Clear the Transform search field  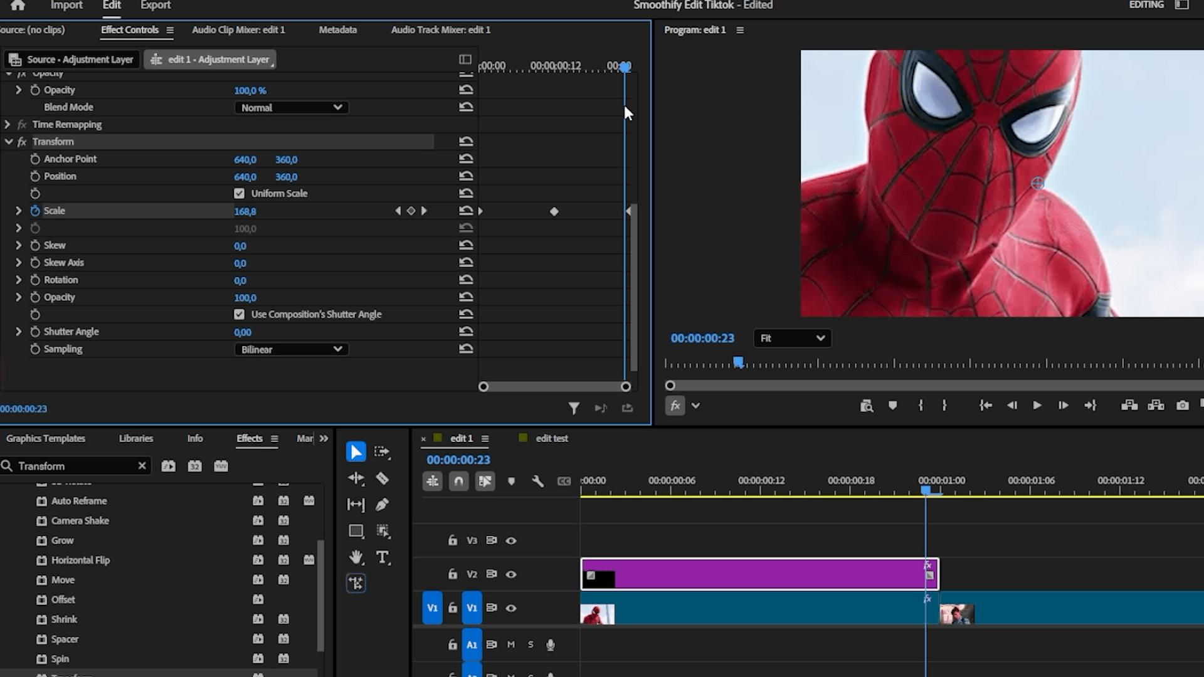click(x=142, y=466)
